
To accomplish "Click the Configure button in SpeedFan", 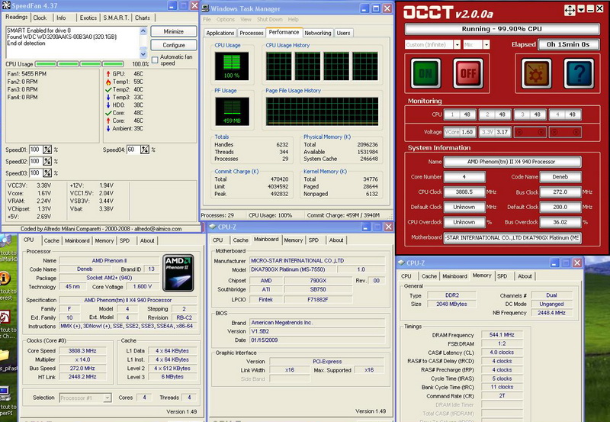I will click(174, 45).
